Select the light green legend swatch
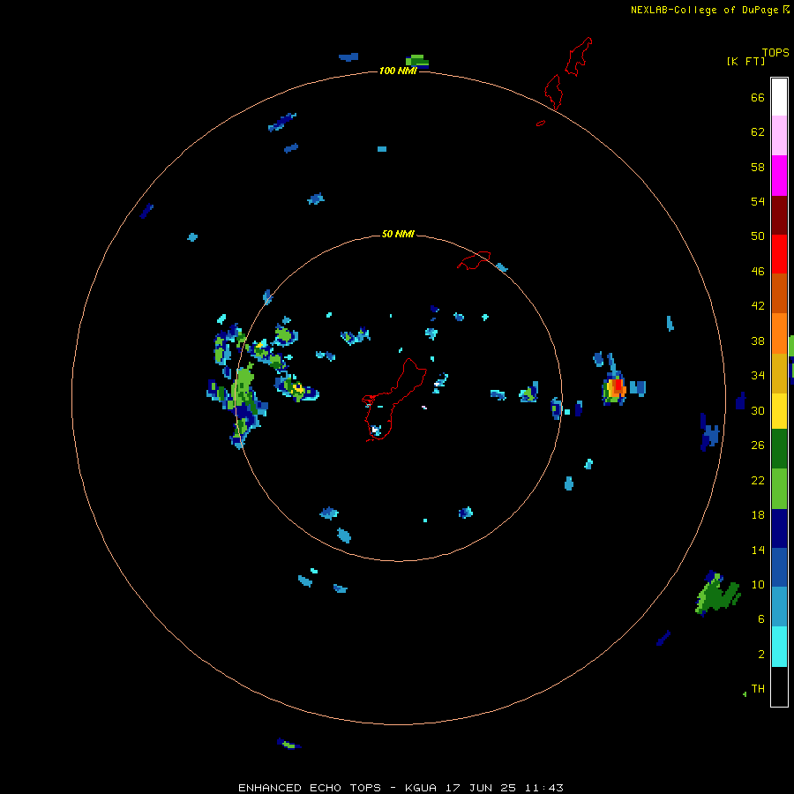 [x=779, y=489]
